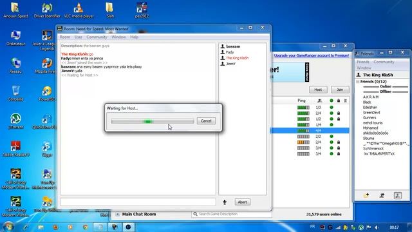The height and width of the screenshot is (232, 412).
Task: Open the Community menu in Friends window
Action: coord(384,62)
